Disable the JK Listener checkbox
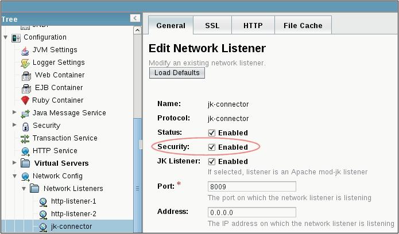 pos(212,162)
